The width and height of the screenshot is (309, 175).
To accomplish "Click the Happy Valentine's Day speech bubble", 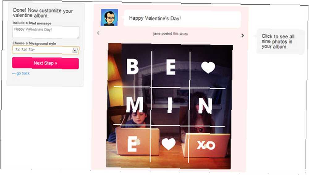I will click(182, 19).
